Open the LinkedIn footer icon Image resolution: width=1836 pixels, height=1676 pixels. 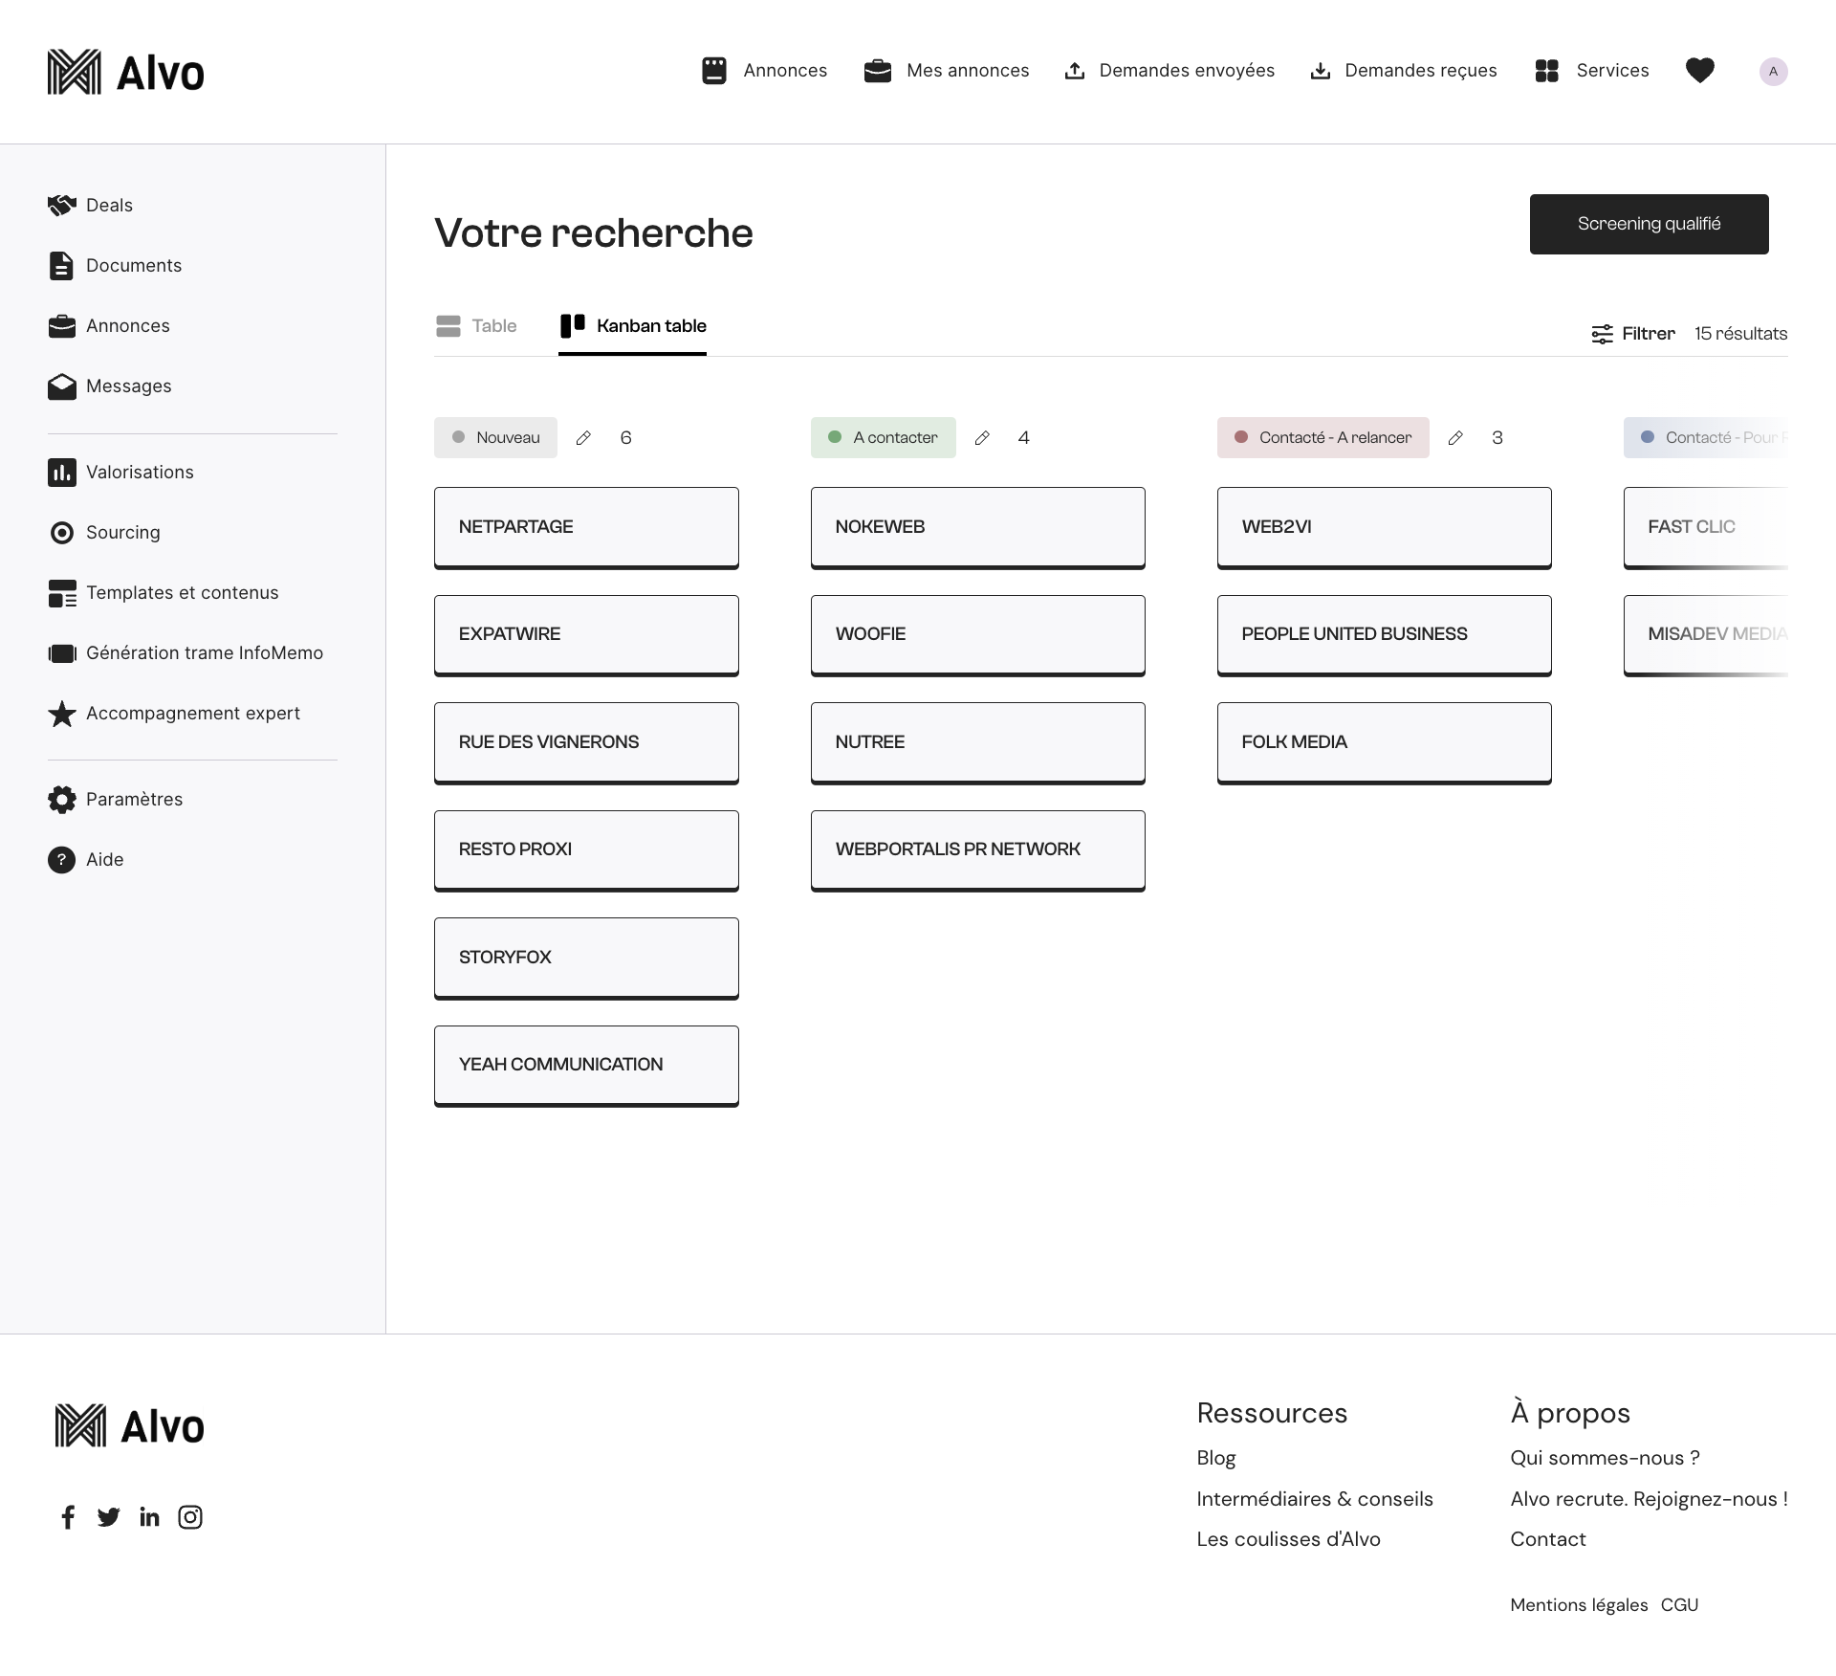tap(149, 1517)
